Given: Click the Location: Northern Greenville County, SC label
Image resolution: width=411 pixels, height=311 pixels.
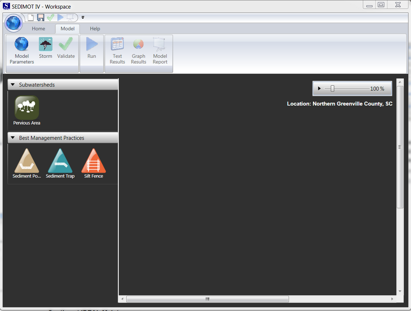Looking at the screenshot, I should [340, 104].
